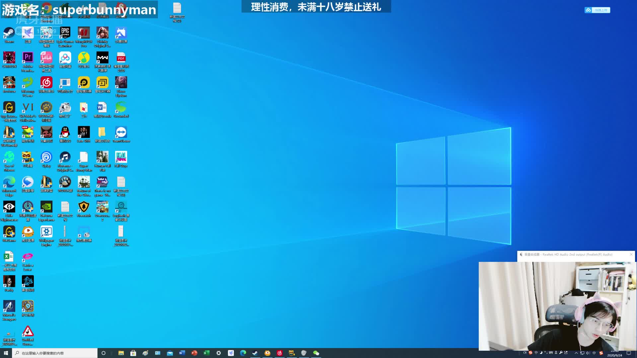Open Task View from the taskbar
The height and width of the screenshot is (358, 637).
103,353
